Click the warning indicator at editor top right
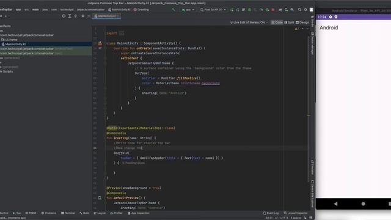This screenshot has height=220, width=391. pyautogui.click(x=297, y=29)
